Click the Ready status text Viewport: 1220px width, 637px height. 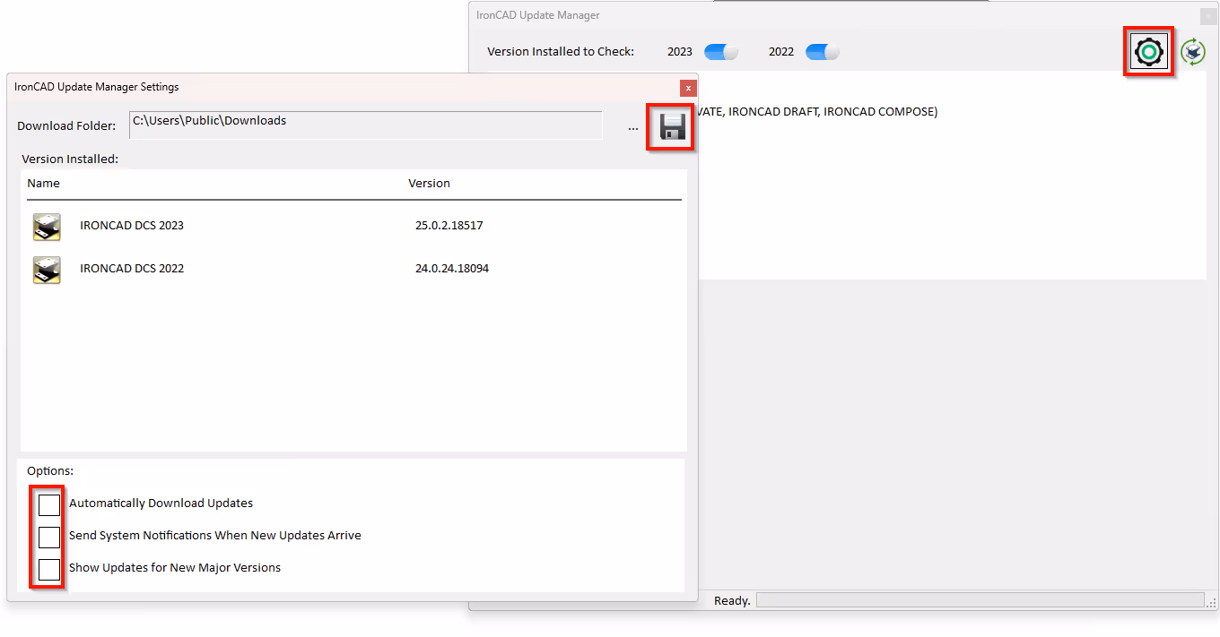(732, 600)
